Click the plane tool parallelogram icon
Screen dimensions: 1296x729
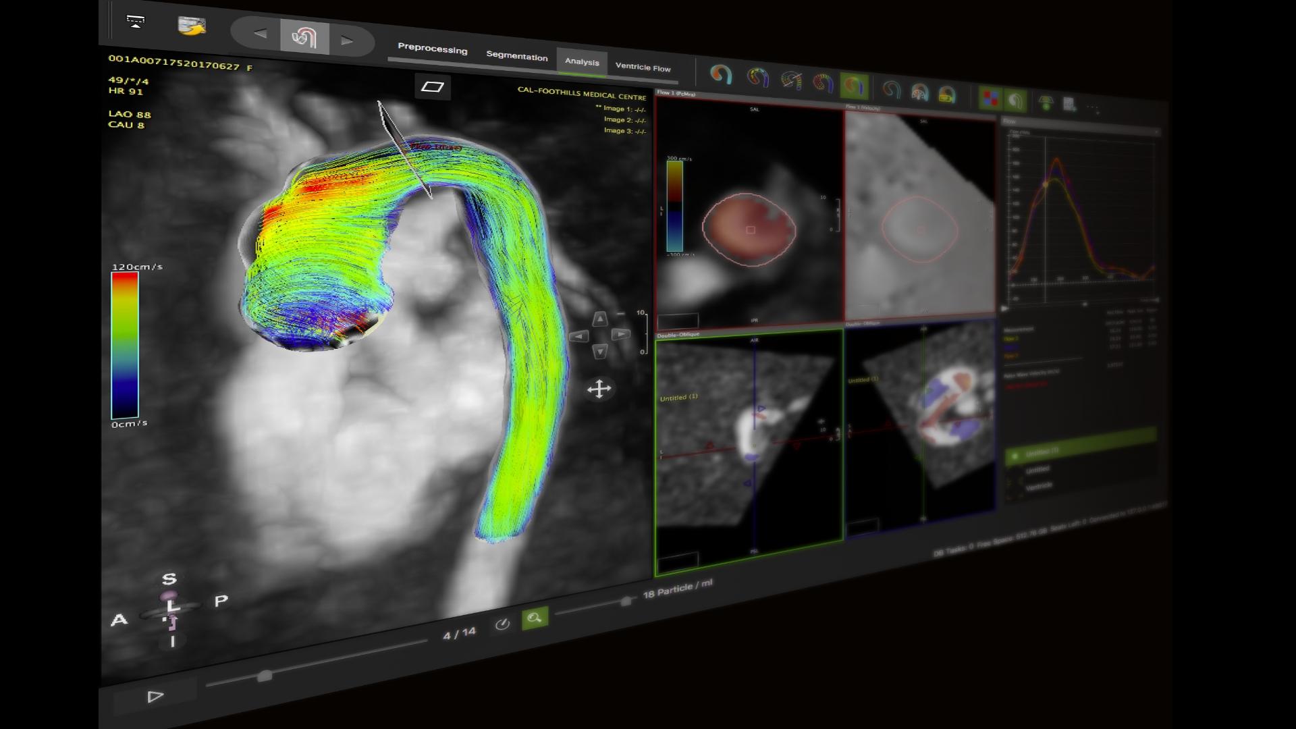(432, 86)
